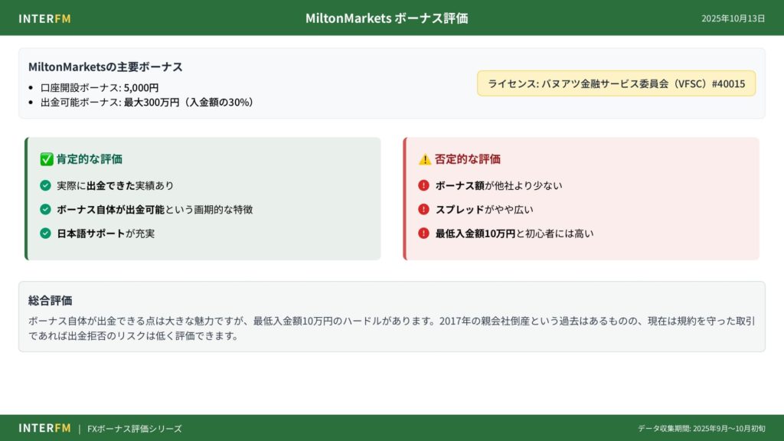Click the date 2025年10月13日 in header
Image resolution: width=784 pixels, height=441 pixels.
733,18
